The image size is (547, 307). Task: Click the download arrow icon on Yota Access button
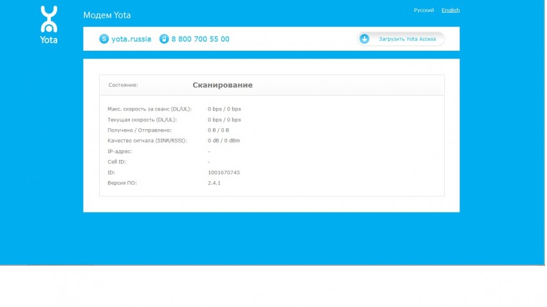(x=365, y=39)
